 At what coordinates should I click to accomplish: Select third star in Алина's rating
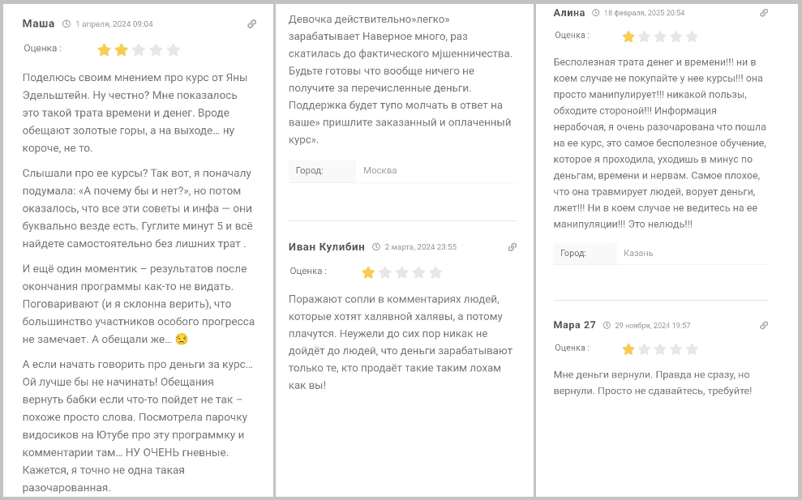click(660, 36)
